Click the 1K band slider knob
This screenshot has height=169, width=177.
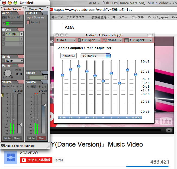click(x=103, y=81)
